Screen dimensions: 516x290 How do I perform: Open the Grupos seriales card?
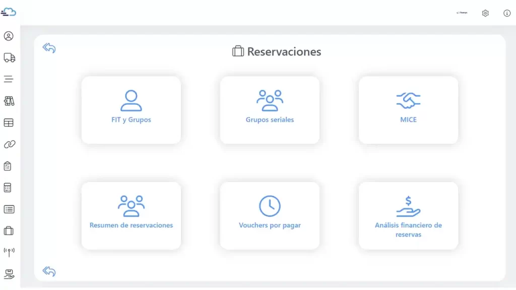[270, 110]
